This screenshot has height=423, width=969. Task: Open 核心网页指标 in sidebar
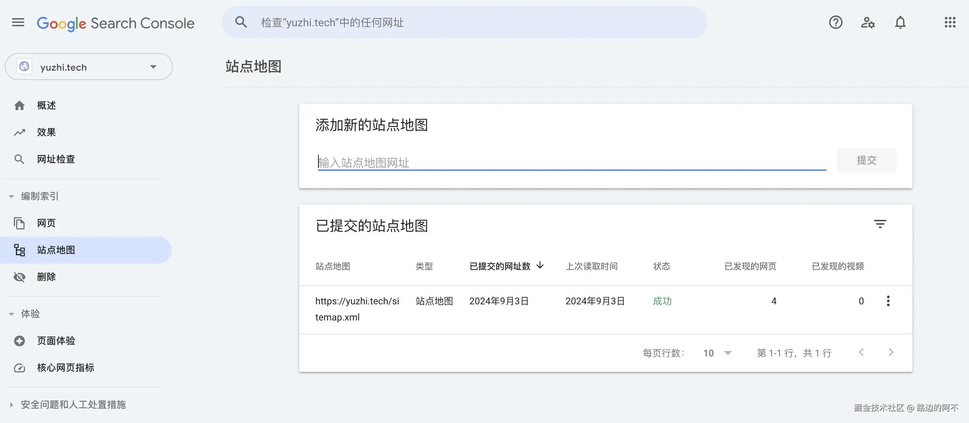66,368
